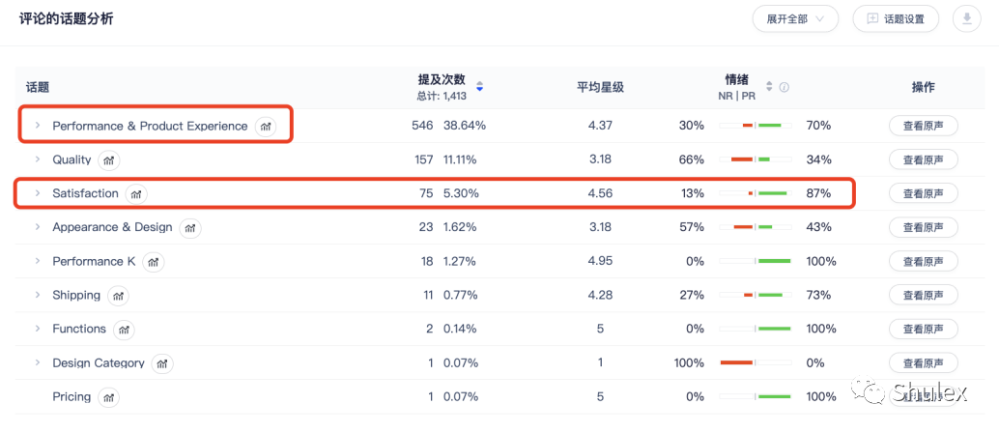Sort table by 提及次数 sort arrows
The height and width of the screenshot is (433, 999).
point(480,87)
